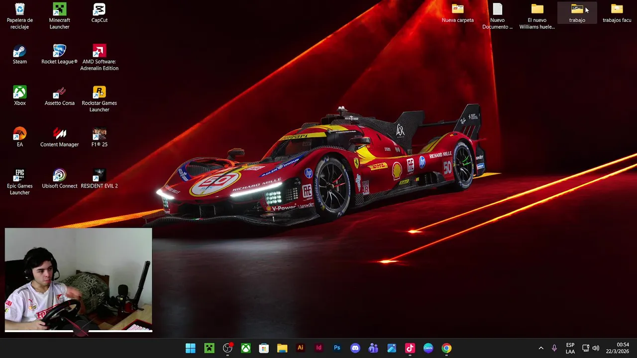Open the Papelera de reciclaje desktop icon
637x358 pixels.
[19, 16]
